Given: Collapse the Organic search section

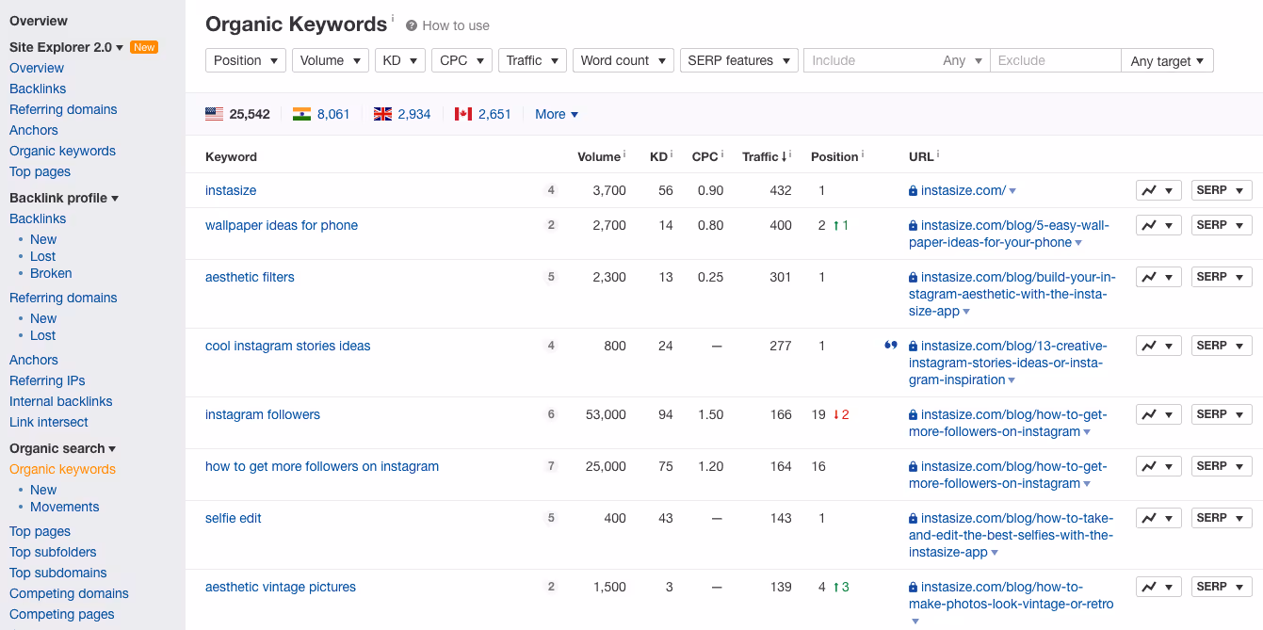Looking at the screenshot, I should tap(63, 448).
